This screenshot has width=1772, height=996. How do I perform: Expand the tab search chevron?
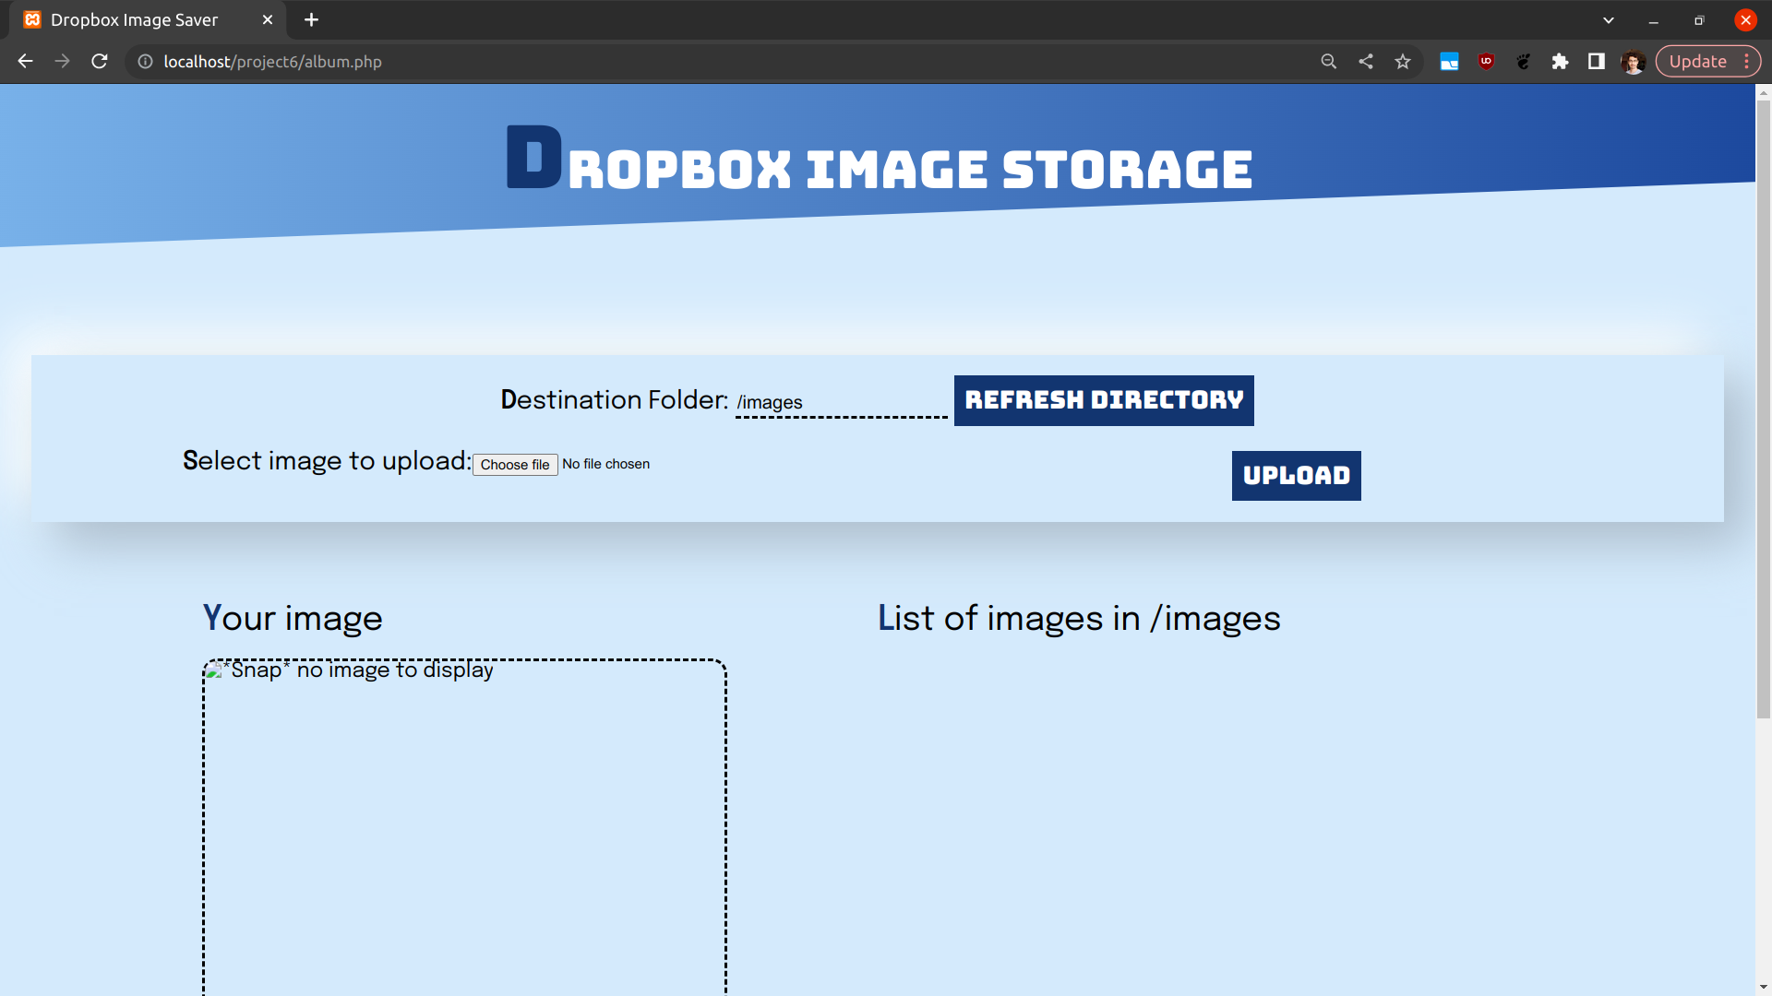pyautogui.click(x=1609, y=20)
